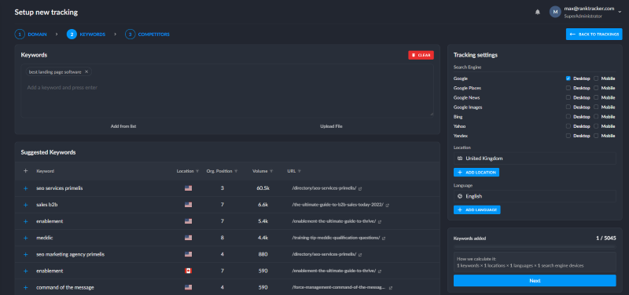Screen dimensions: 629x295
Task: Filter the URL column
Action: tap(300, 171)
